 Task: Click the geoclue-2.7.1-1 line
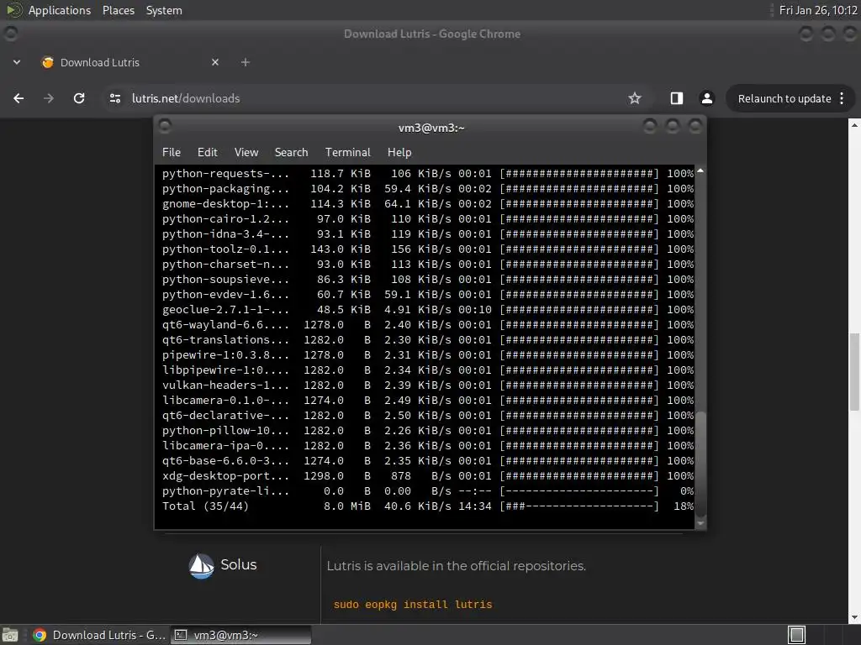tap(428, 309)
